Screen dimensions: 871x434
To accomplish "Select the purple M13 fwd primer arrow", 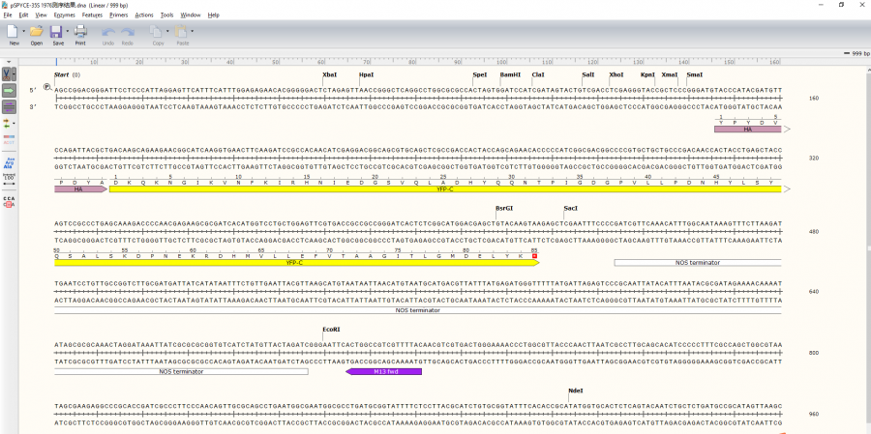I will click(383, 371).
